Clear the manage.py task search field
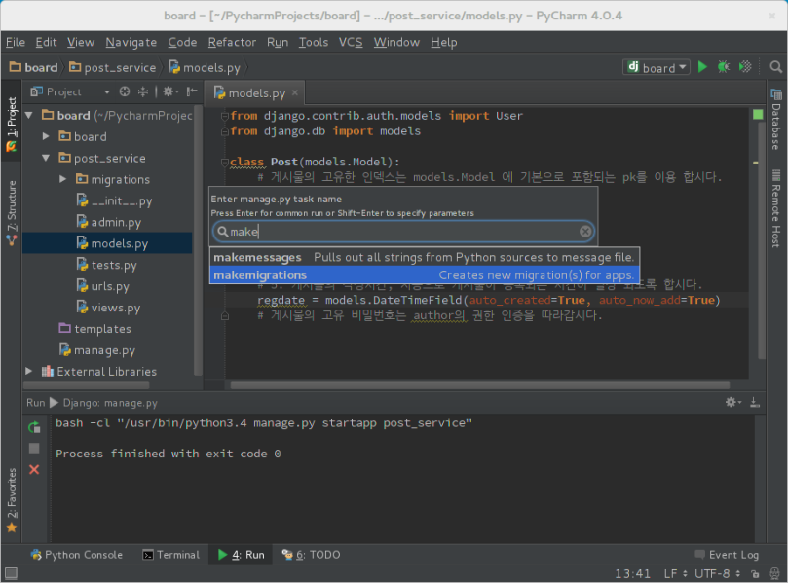 585,232
